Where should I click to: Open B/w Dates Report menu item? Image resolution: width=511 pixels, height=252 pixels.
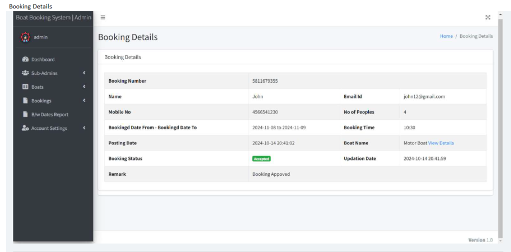[x=50, y=115]
